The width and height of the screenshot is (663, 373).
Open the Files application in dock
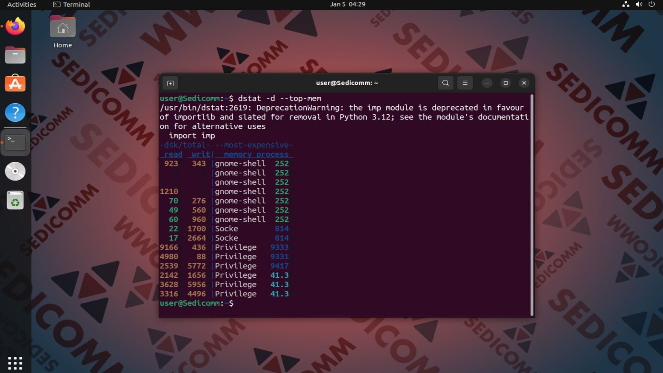tap(15, 55)
